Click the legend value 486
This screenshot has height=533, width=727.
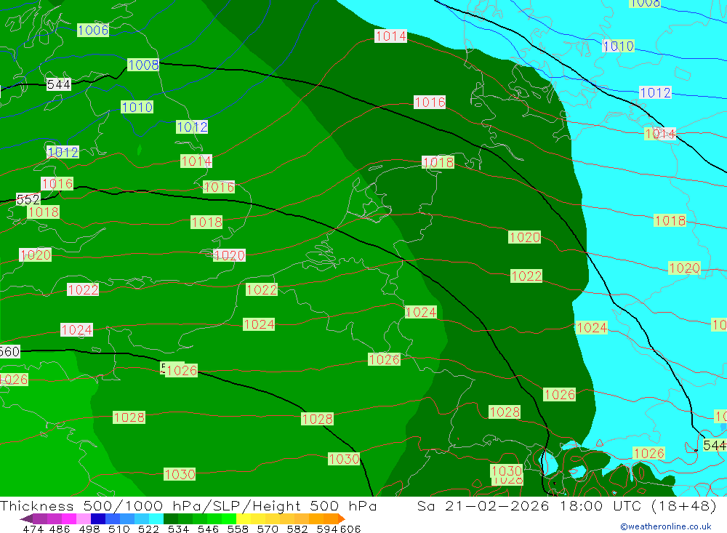pyautogui.click(x=60, y=529)
